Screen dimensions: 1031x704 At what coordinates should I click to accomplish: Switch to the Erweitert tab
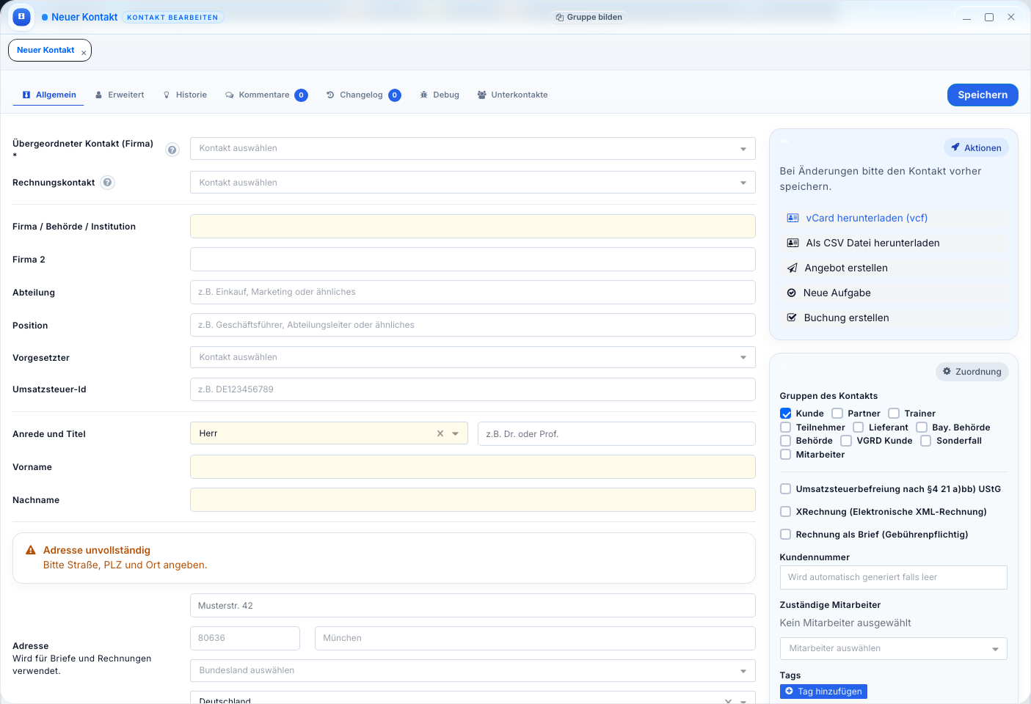120,95
